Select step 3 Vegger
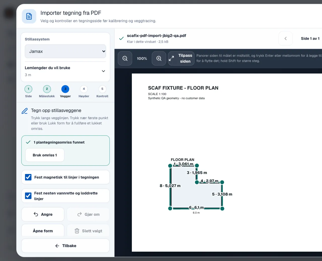This screenshot has width=322, height=261. pos(65,92)
